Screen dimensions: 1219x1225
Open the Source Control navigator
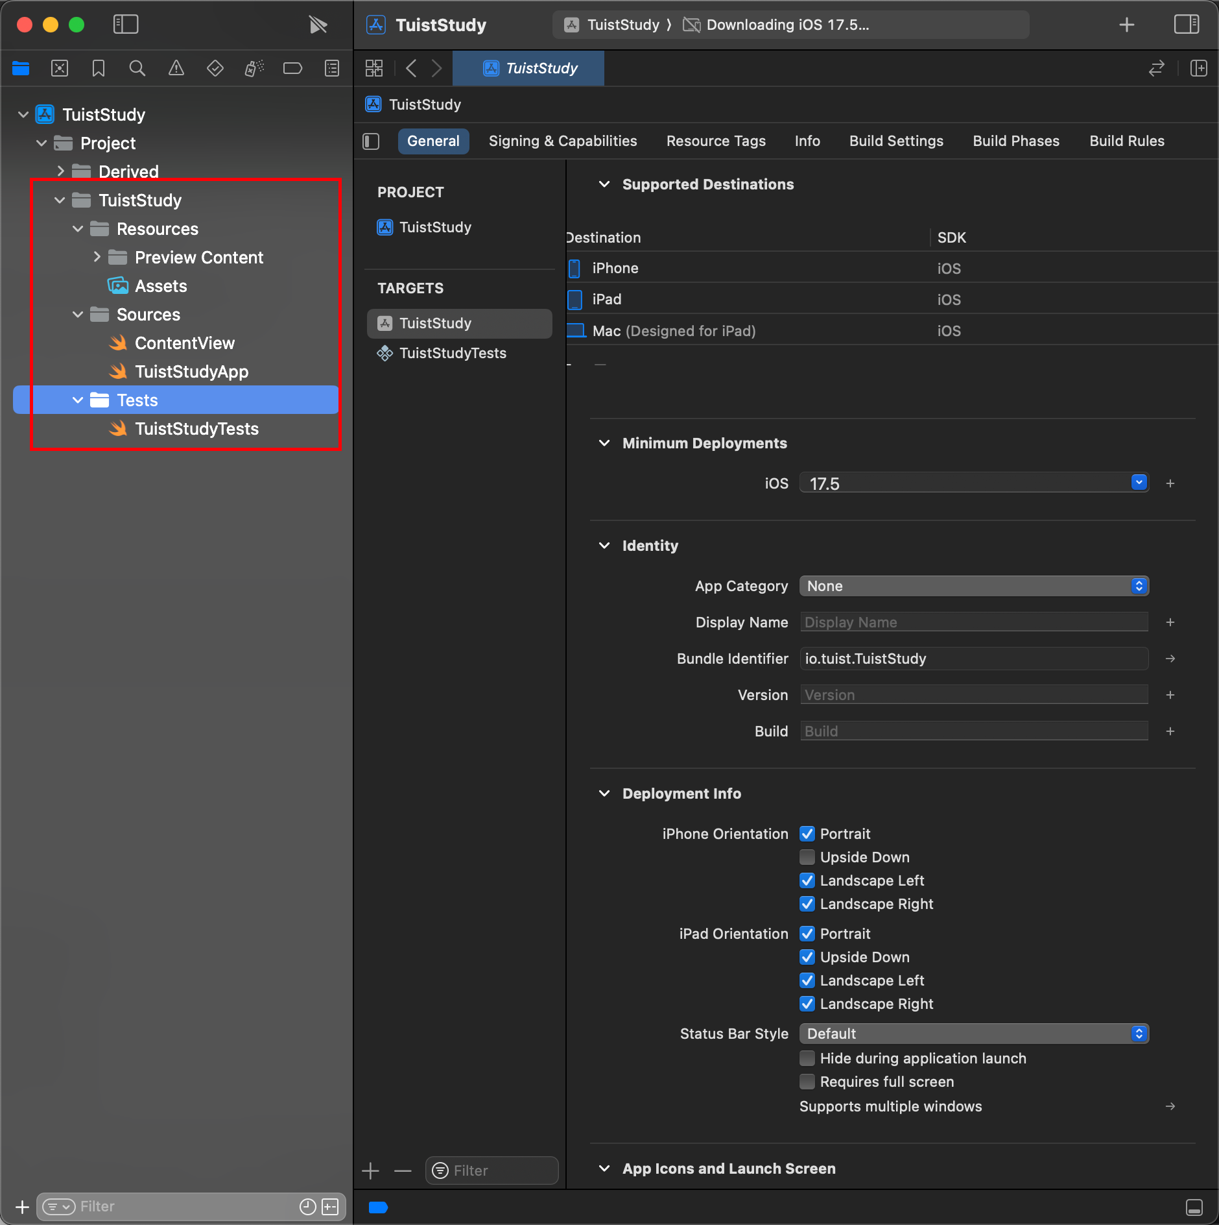(x=60, y=68)
